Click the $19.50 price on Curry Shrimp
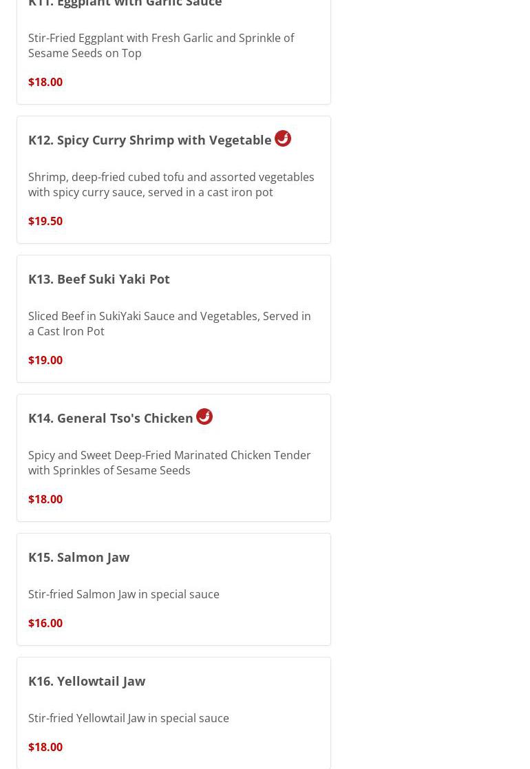The height and width of the screenshot is (769, 530). tap(45, 221)
